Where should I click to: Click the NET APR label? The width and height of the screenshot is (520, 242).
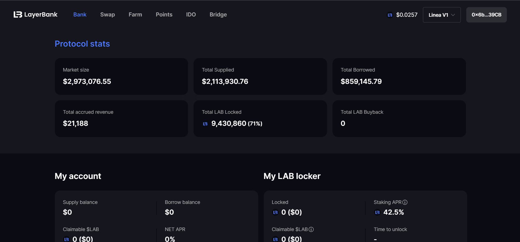[175, 229]
